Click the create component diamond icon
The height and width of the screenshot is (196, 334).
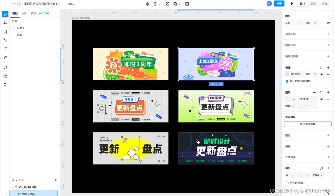[147, 4]
